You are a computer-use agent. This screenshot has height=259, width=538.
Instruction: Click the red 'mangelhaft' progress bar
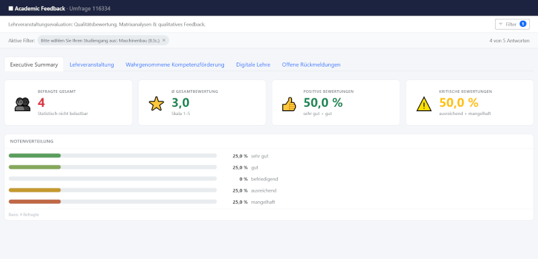tap(112, 202)
